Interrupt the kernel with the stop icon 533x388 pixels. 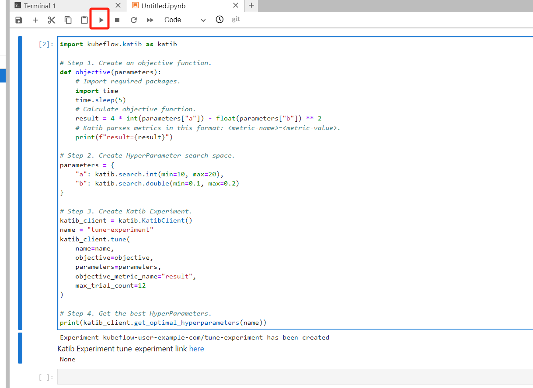pos(117,20)
